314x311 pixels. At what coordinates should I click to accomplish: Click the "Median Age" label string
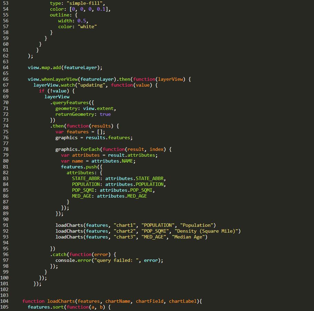pos(190,237)
